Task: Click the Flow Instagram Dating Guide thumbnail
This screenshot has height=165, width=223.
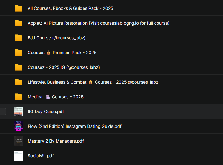Action: (x=18, y=126)
